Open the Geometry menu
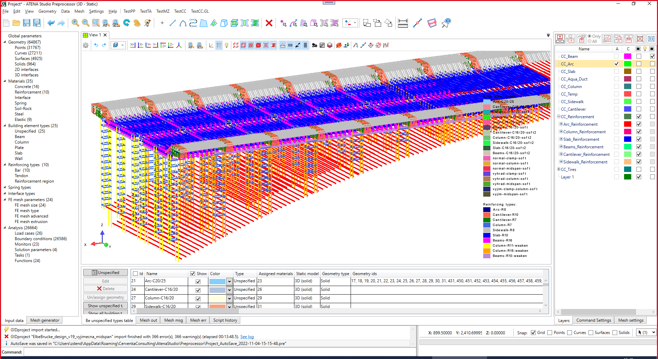Viewport: 658px width, 359px height. [x=47, y=11]
